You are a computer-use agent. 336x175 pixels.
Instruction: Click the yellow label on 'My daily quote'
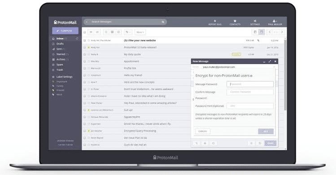(x=236, y=55)
